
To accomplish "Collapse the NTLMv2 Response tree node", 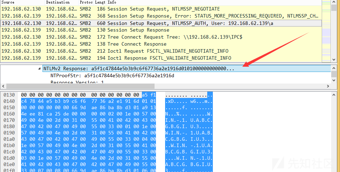I will (39, 69).
